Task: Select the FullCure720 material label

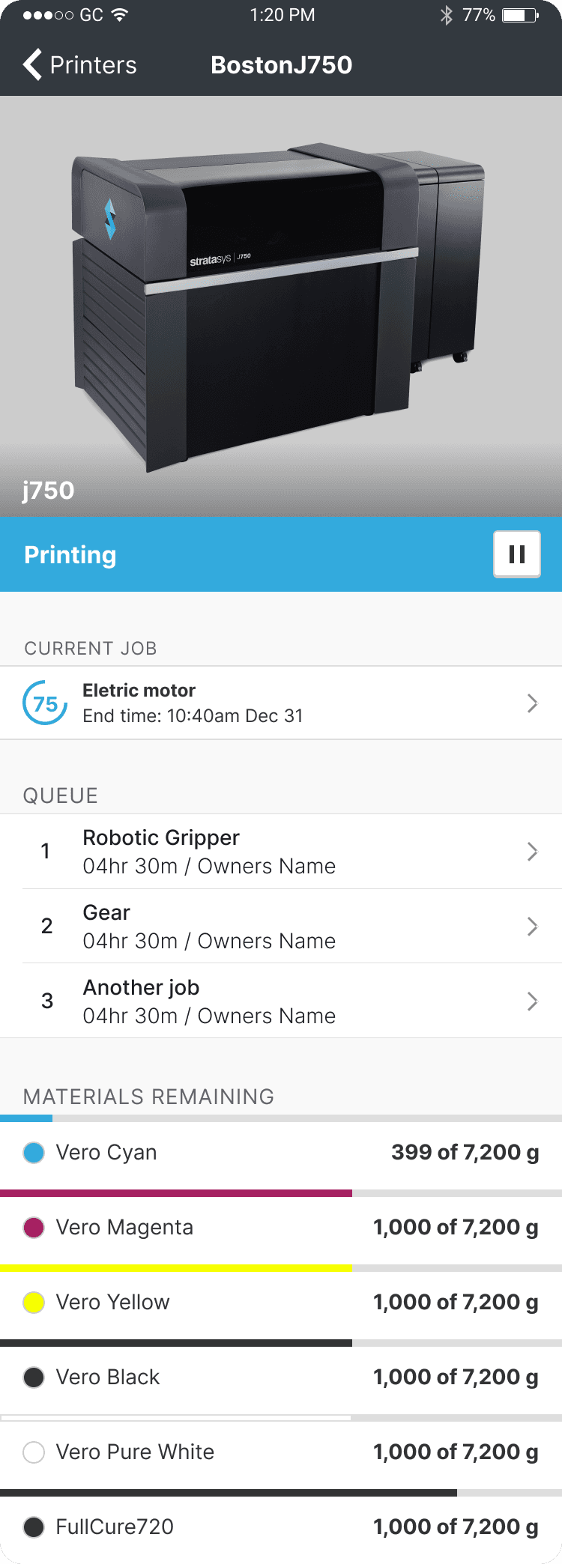Action: point(115,1527)
